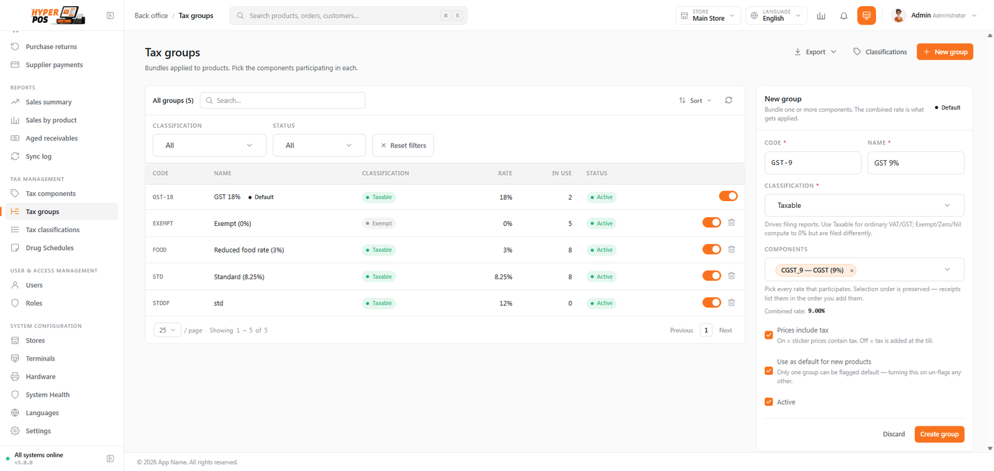The image size is (994, 471).
Task: Click Reset filters button
Action: point(403,145)
